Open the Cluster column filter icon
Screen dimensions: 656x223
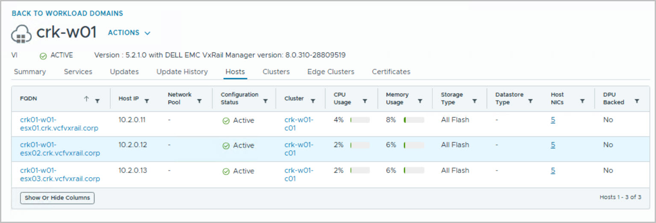[313, 101]
